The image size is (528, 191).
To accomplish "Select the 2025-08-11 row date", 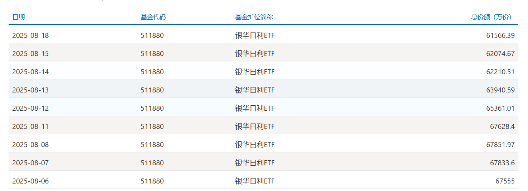I will [30, 126].
